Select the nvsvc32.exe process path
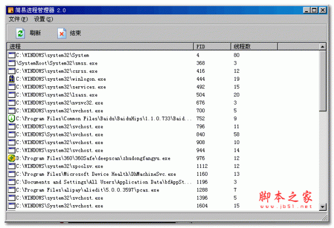Screen dimensions: 334x228 (x=60, y=103)
